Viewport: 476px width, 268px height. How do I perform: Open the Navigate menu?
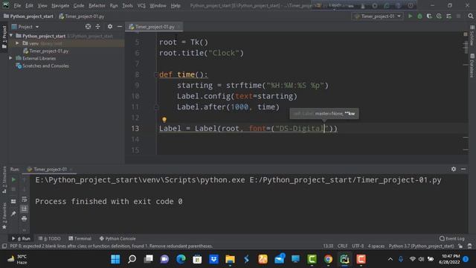coord(60,5)
